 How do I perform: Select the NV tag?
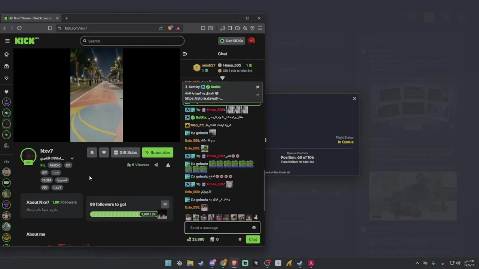coord(45,188)
